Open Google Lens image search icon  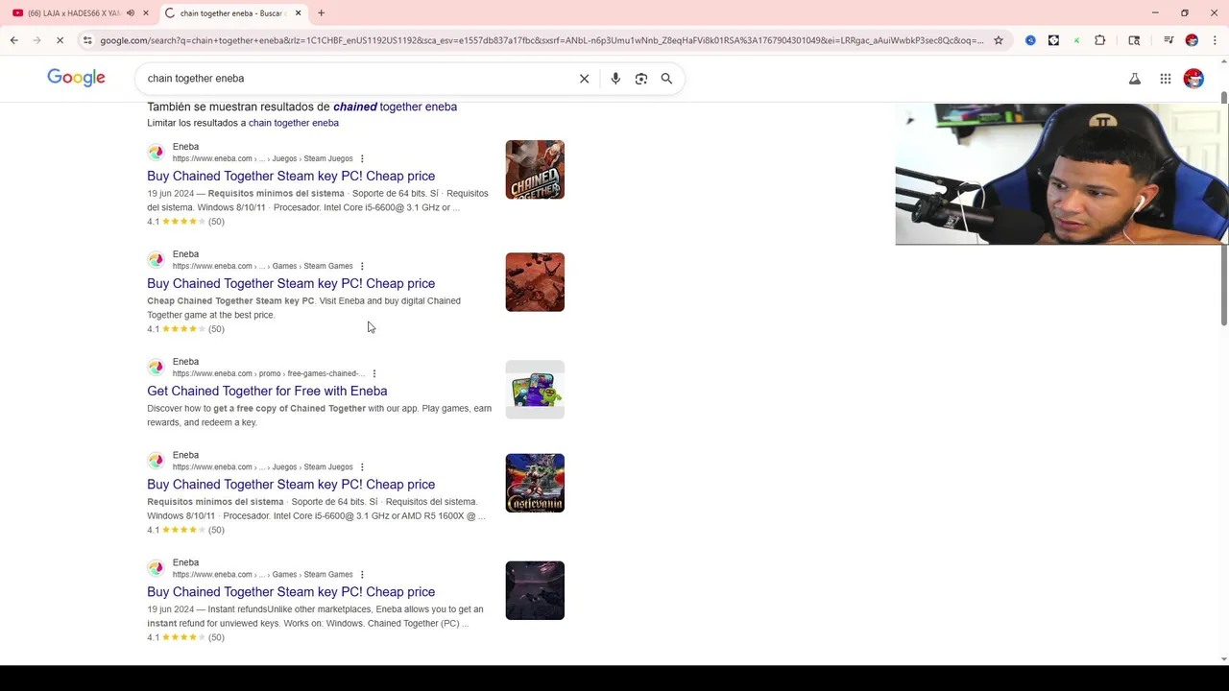click(x=641, y=79)
